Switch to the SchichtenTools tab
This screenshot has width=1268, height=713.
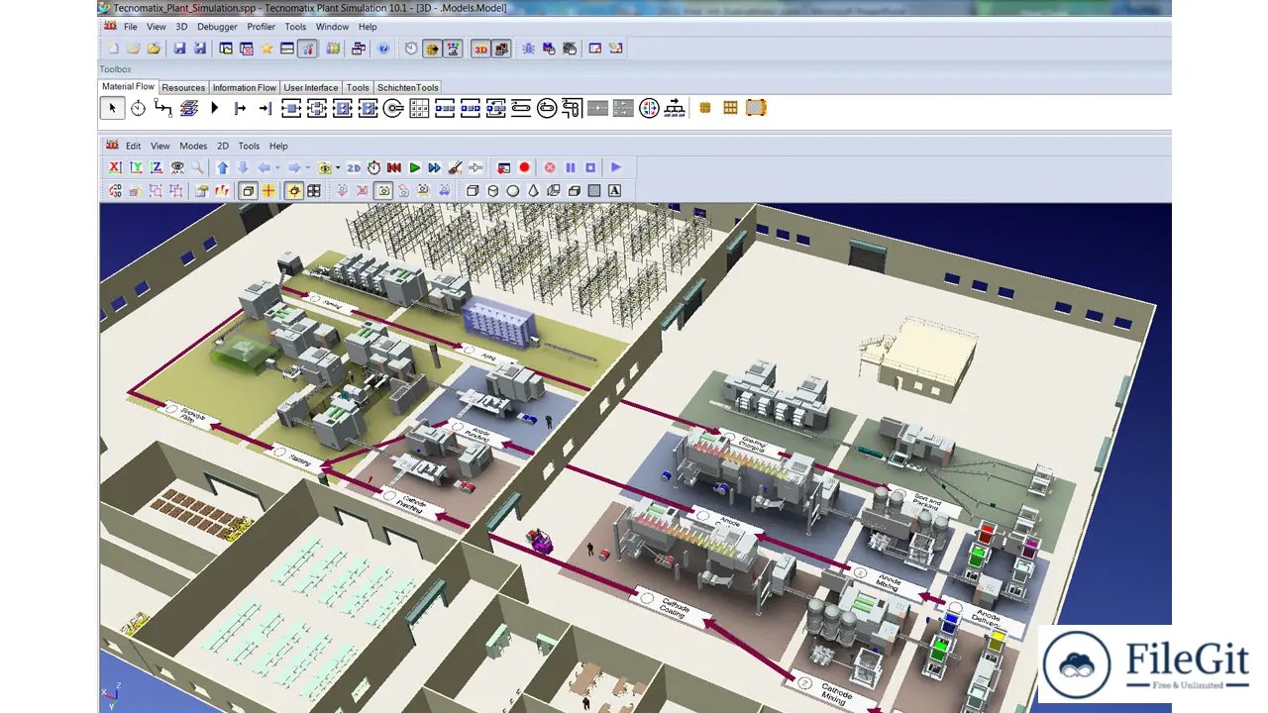coord(408,87)
